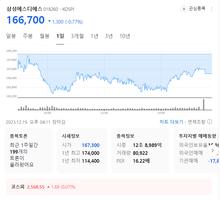Viewport: 220px width, 200px height.
Task: Open the 종목정보 stock info card
Action: tap(140, 151)
